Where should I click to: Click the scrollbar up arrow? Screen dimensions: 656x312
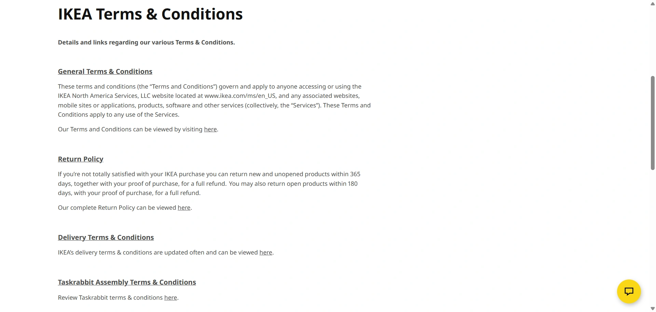[x=653, y=4]
